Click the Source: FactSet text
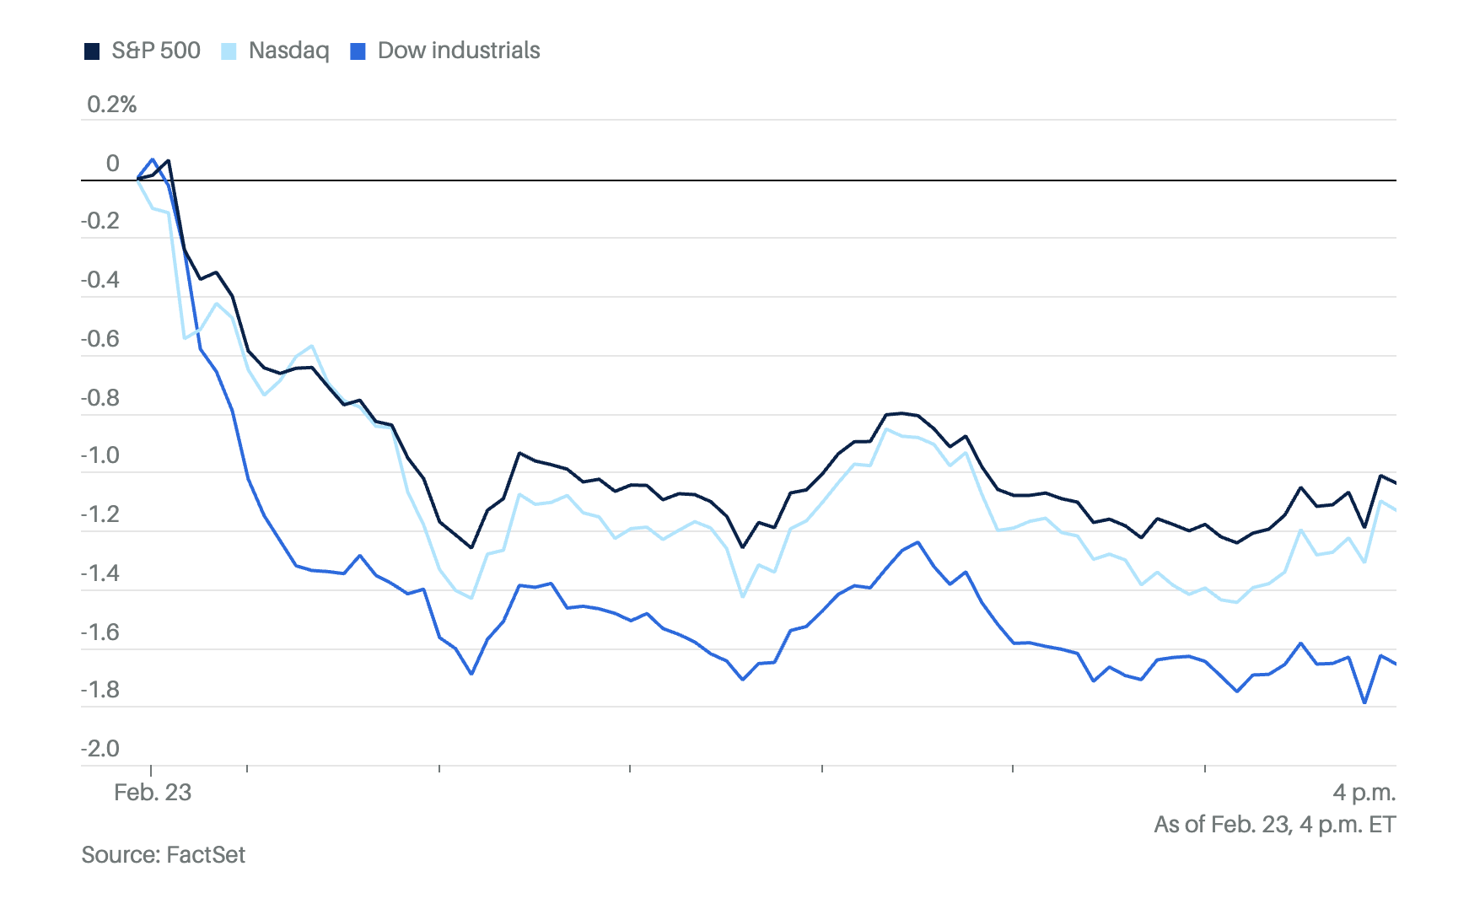This screenshot has width=1469, height=904. [x=163, y=854]
